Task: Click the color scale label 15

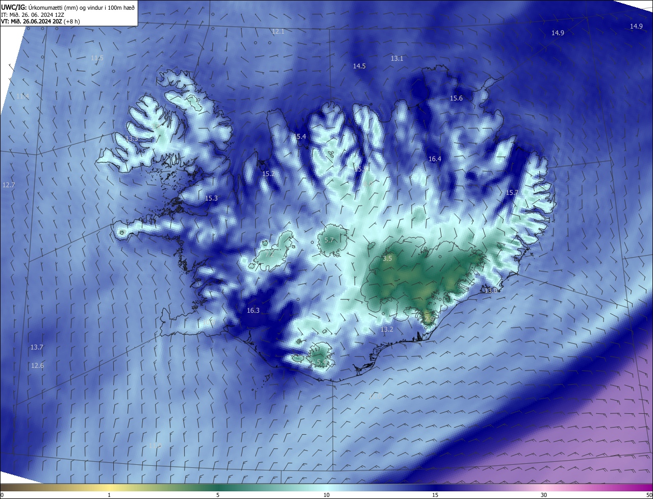Action: [435, 495]
